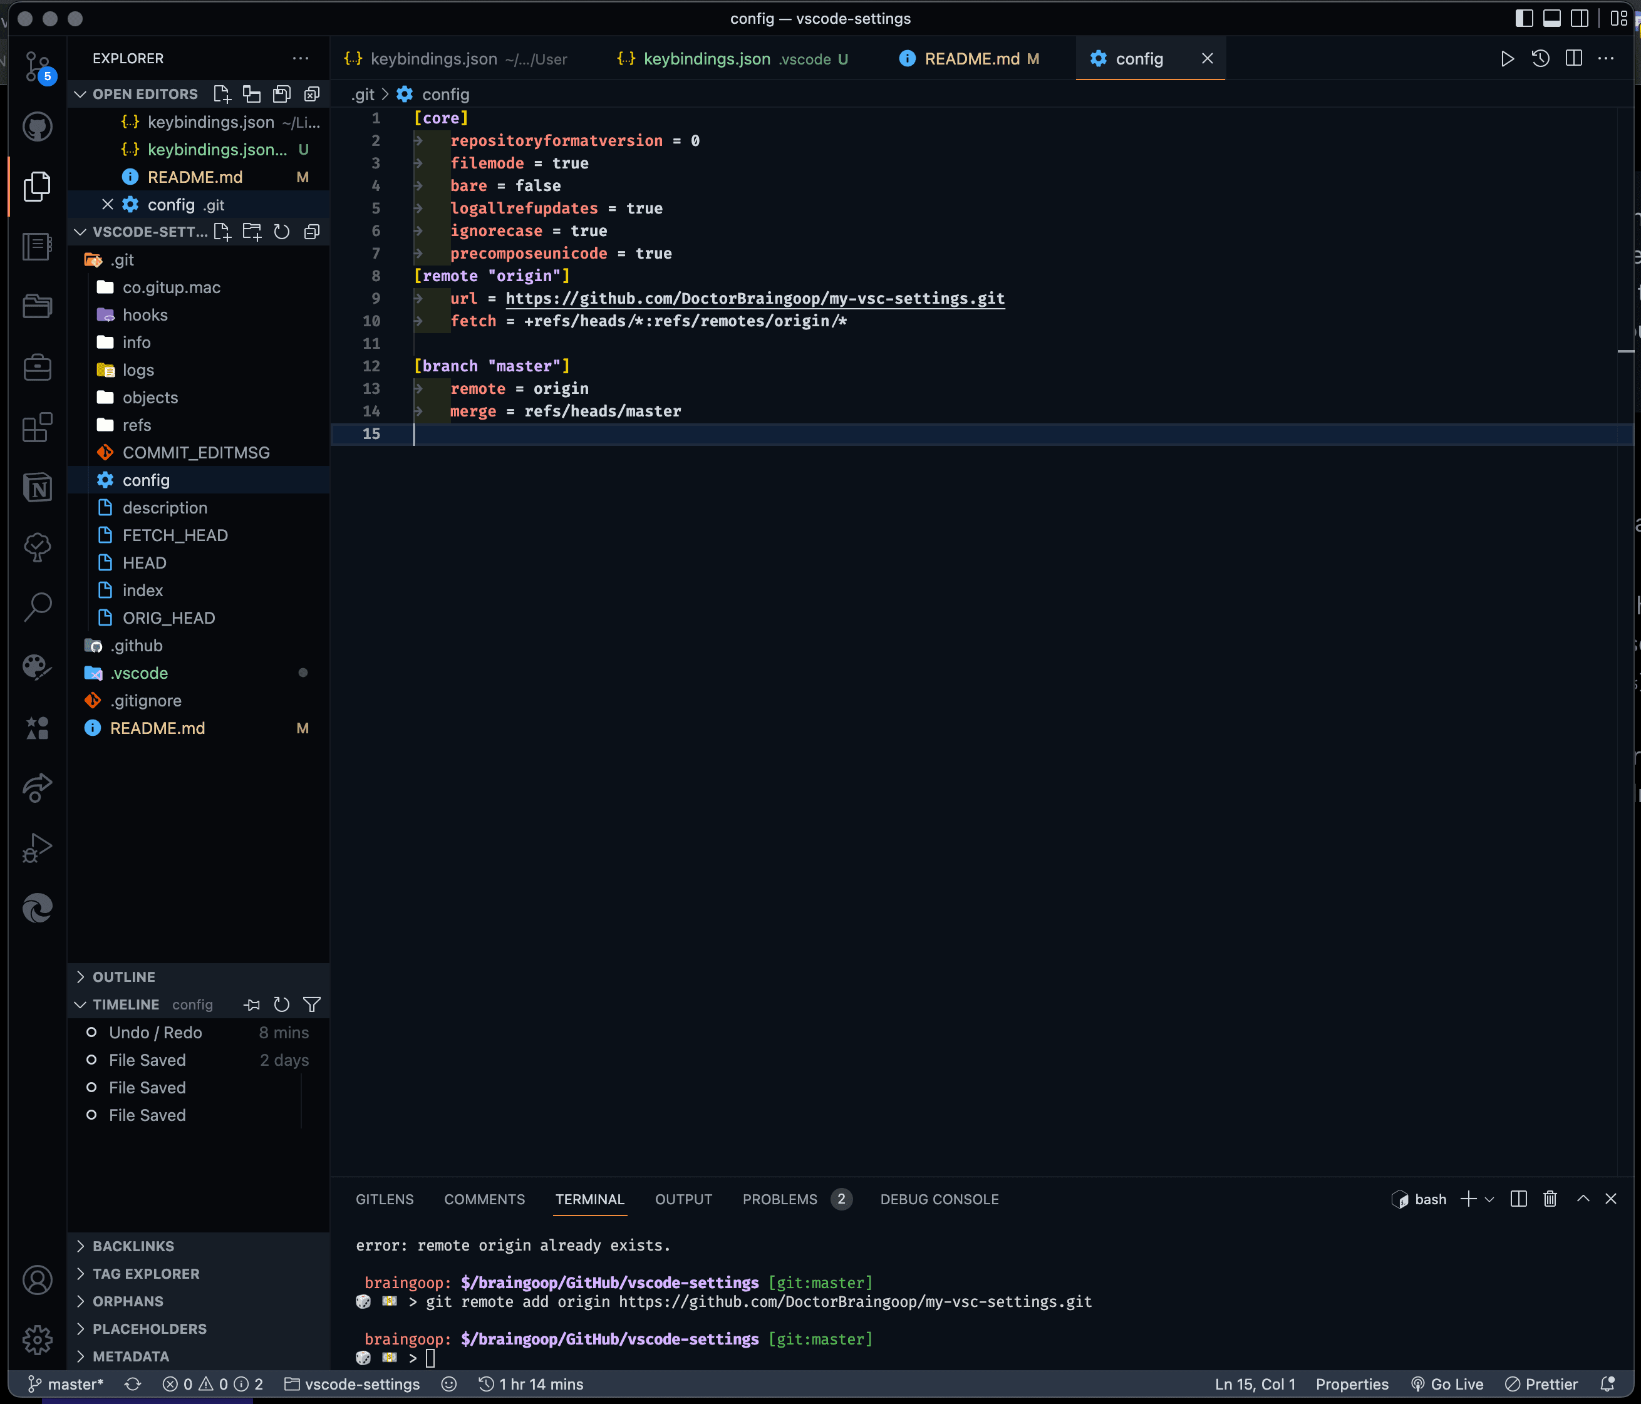Toggle bottom panel layout button
The image size is (1641, 1404).
click(1551, 18)
